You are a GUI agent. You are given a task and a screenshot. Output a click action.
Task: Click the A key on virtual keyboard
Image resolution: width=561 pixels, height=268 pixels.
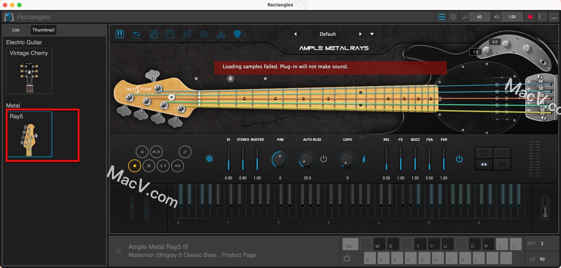[x=370, y=258]
